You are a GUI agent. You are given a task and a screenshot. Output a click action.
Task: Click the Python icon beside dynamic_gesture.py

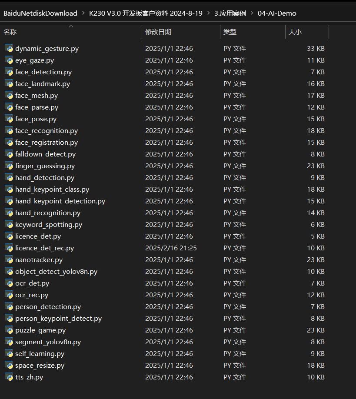coord(9,48)
